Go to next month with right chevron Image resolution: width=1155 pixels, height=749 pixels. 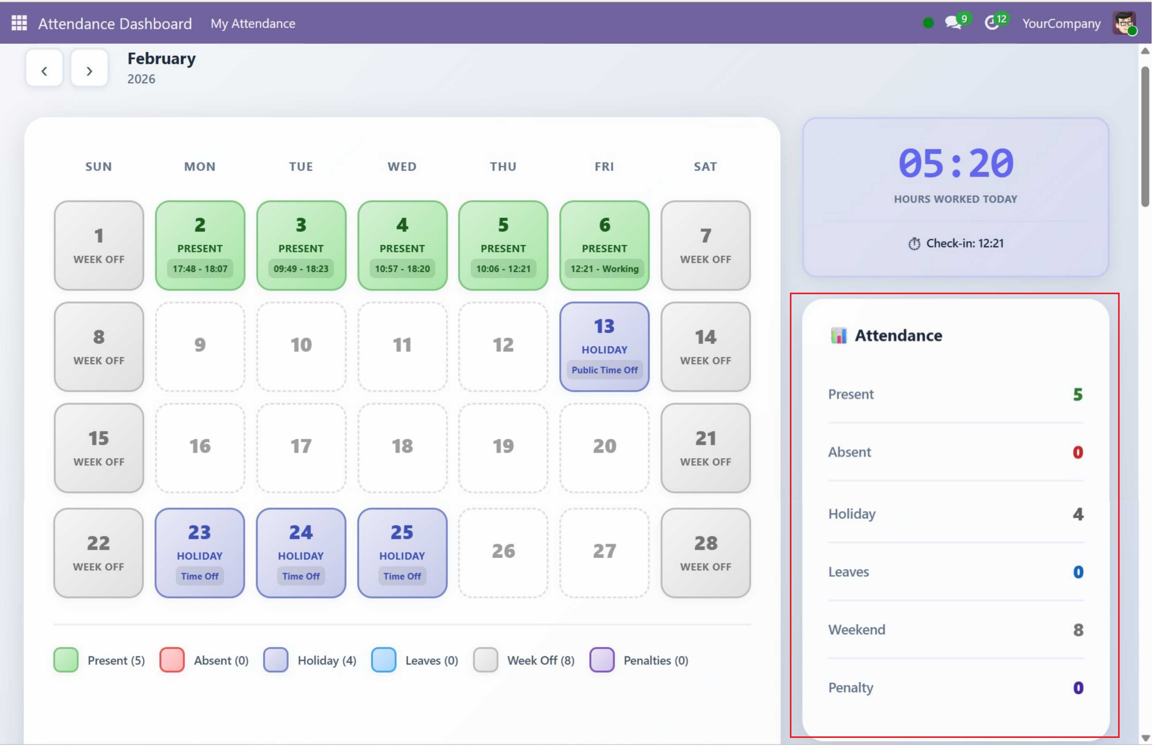(89, 71)
